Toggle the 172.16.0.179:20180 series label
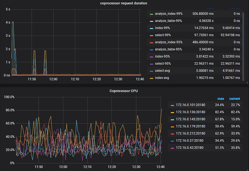The height and width of the screenshot is (171, 249). (x=191, y=126)
